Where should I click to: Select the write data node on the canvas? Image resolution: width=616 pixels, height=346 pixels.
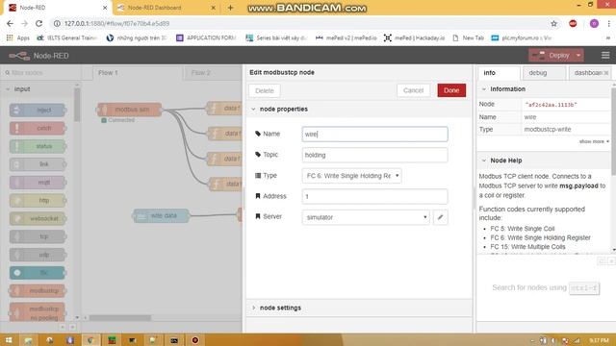point(161,215)
